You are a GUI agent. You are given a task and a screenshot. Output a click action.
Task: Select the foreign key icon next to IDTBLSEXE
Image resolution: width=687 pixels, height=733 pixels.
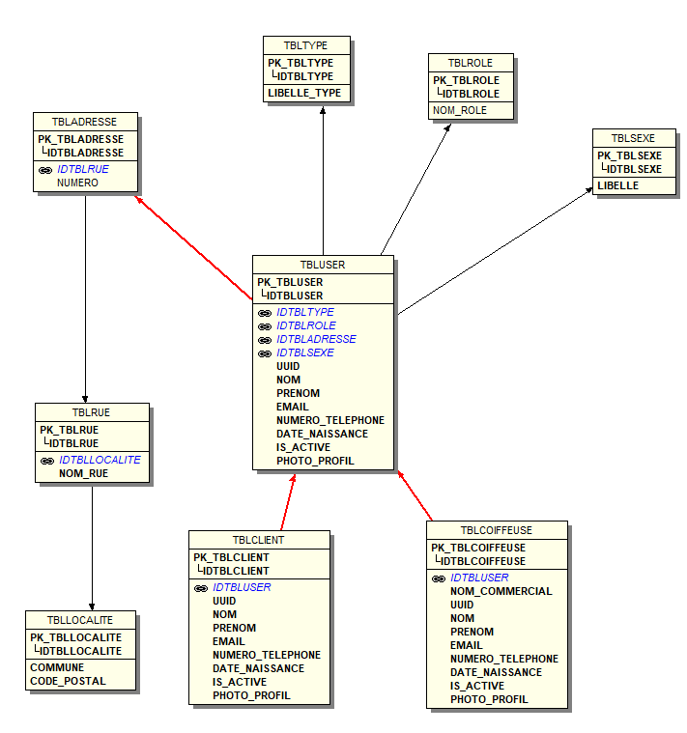[x=264, y=353]
